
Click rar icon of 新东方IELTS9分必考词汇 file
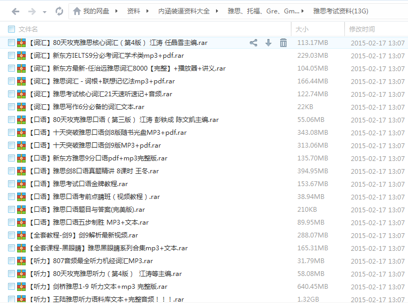[21, 56]
